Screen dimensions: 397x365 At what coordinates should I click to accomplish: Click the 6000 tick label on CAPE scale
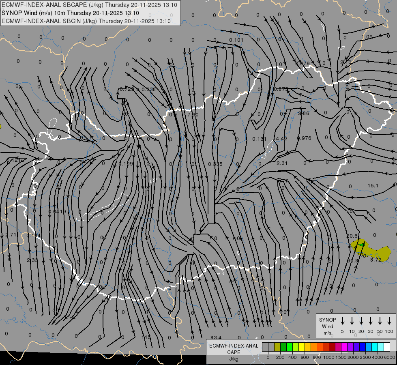click(390, 357)
